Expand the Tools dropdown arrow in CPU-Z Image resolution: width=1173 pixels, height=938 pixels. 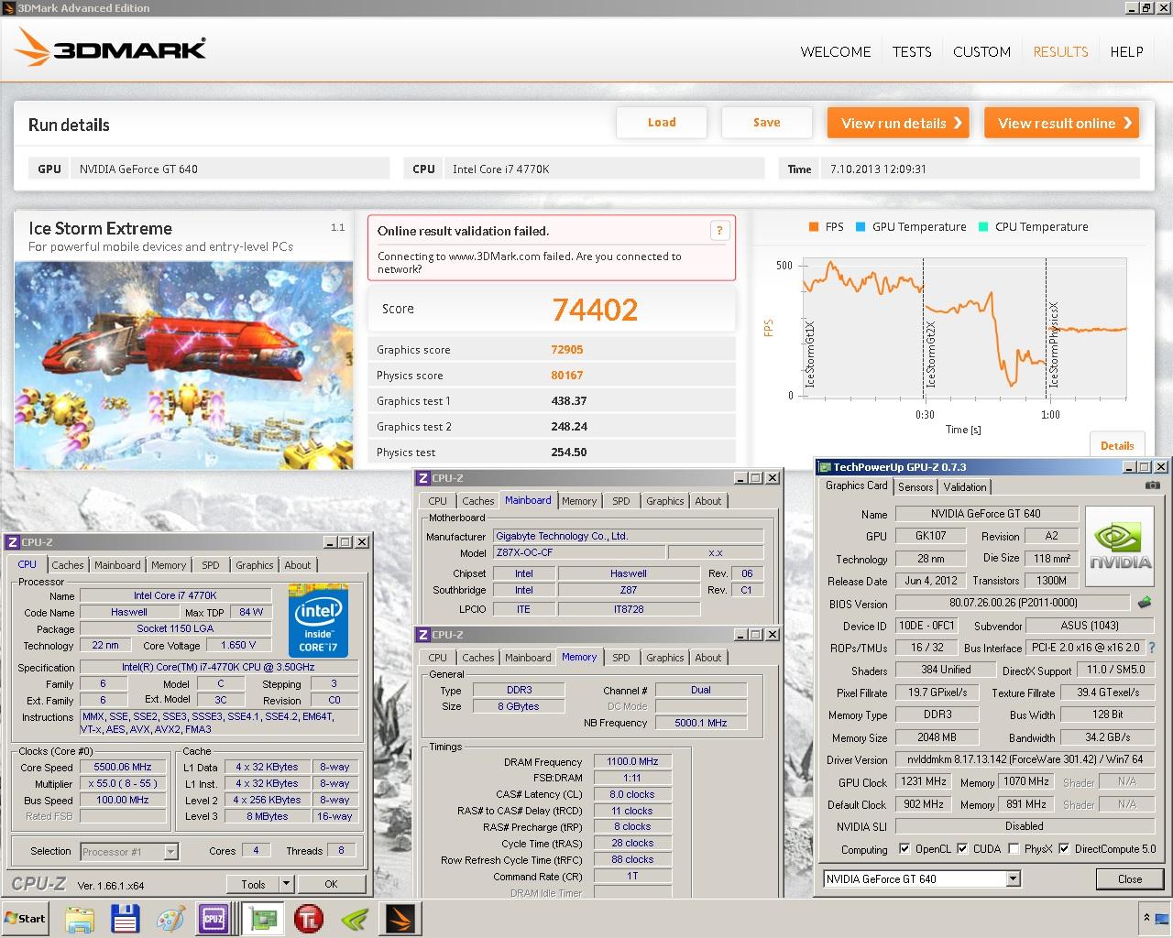286,884
